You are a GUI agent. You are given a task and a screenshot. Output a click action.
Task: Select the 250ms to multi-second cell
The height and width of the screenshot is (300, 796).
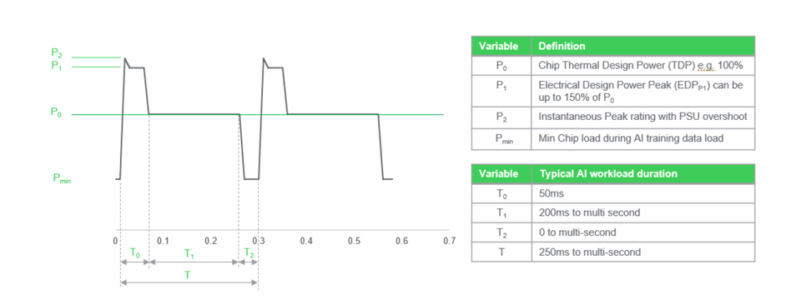(643, 252)
